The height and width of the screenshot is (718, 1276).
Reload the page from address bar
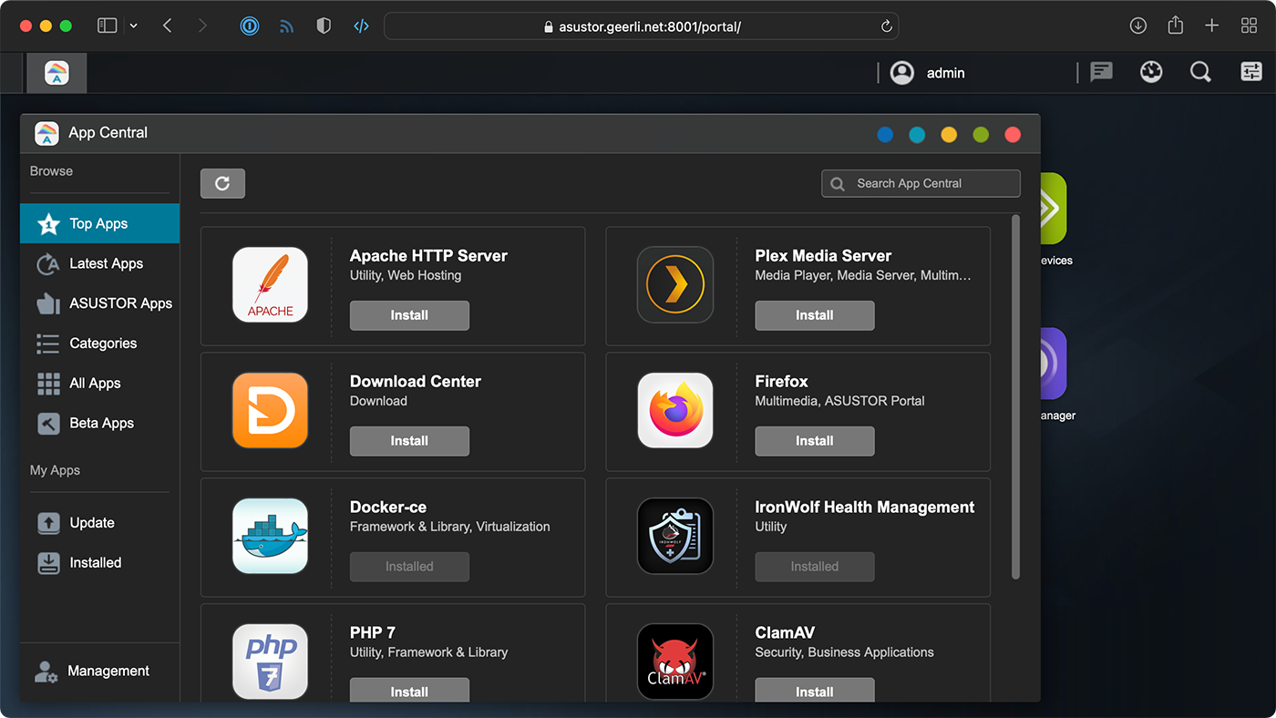click(x=886, y=26)
